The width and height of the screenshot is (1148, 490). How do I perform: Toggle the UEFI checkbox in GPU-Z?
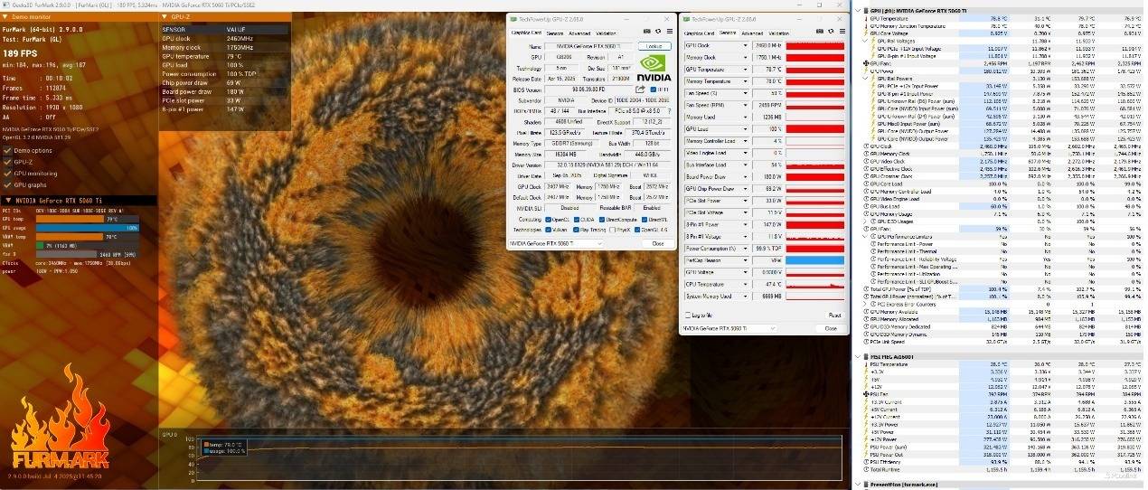click(x=652, y=90)
